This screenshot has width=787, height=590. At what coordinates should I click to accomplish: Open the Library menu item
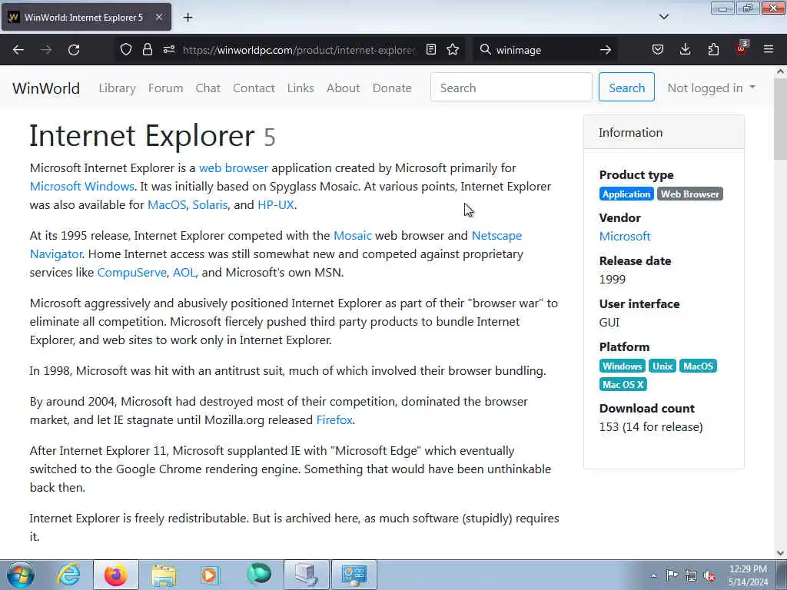(x=117, y=88)
